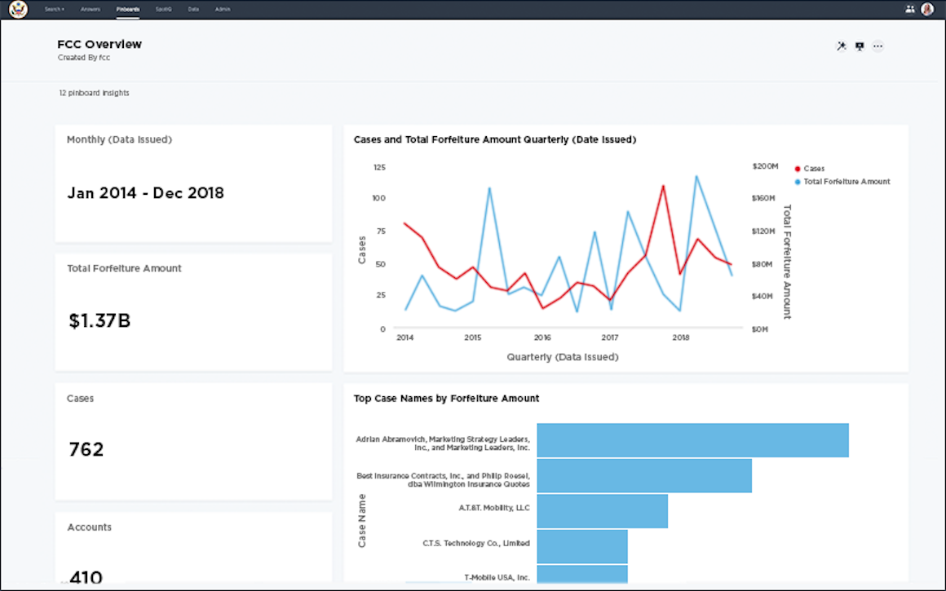
Task: Click the 12 pinboard insights label
Action: click(x=94, y=93)
